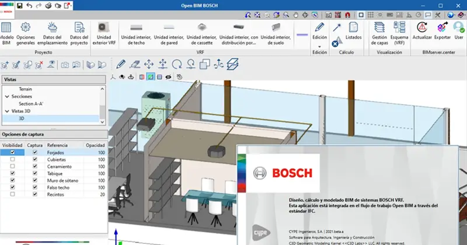The width and height of the screenshot is (467, 245).
Task: Click the Actualizar button
Action: coord(422,31)
